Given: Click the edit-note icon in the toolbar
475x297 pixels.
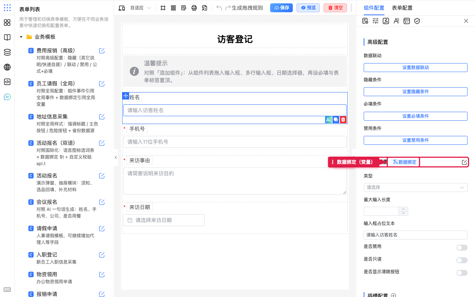Looking at the screenshot, I should click(184, 8).
